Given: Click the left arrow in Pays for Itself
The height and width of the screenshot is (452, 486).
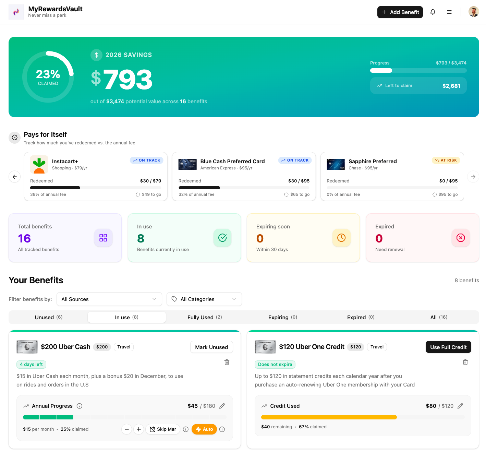Looking at the screenshot, I should 14,176.
